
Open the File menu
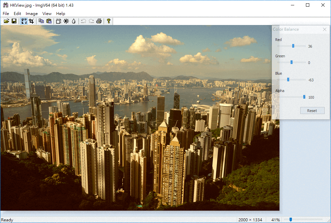[6, 13]
